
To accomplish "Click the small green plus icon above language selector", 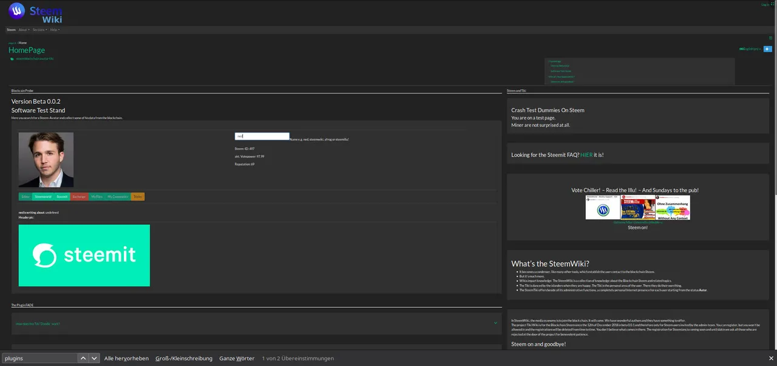I will (771, 38).
